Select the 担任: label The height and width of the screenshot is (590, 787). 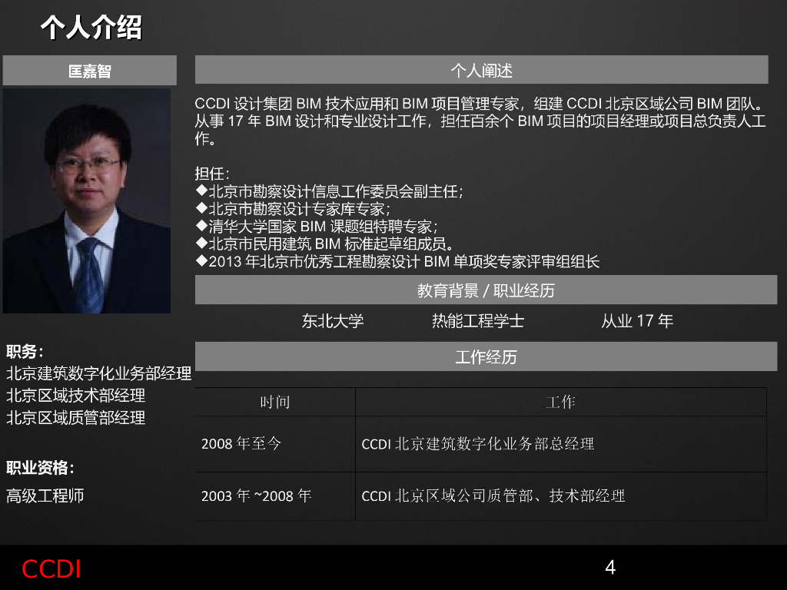pos(212,174)
